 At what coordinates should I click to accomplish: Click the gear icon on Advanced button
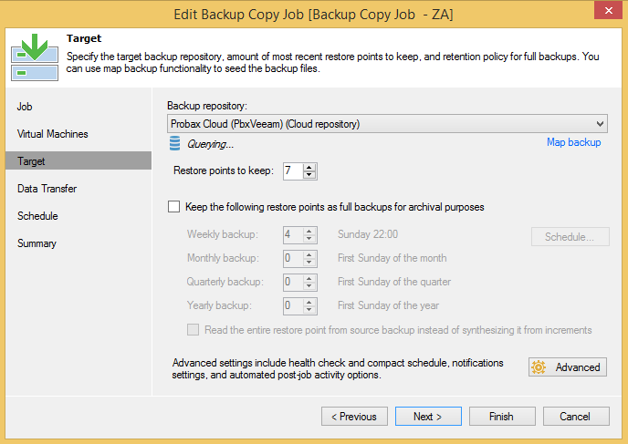(539, 367)
